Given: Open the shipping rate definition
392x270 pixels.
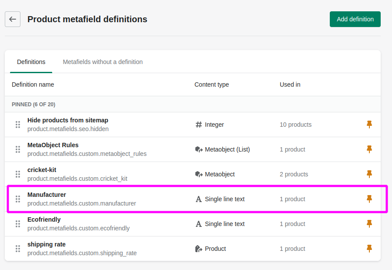Looking at the screenshot, I should tap(46, 244).
